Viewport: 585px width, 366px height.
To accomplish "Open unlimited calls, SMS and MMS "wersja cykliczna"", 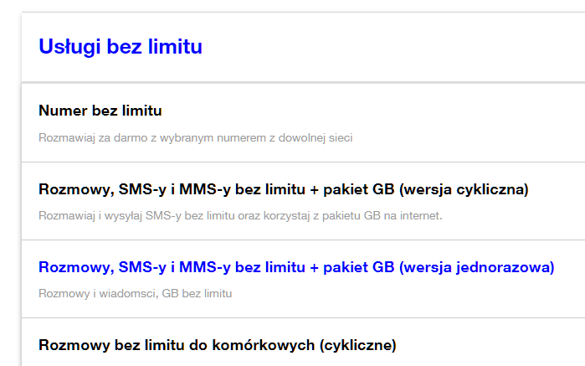I will pos(283,189).
